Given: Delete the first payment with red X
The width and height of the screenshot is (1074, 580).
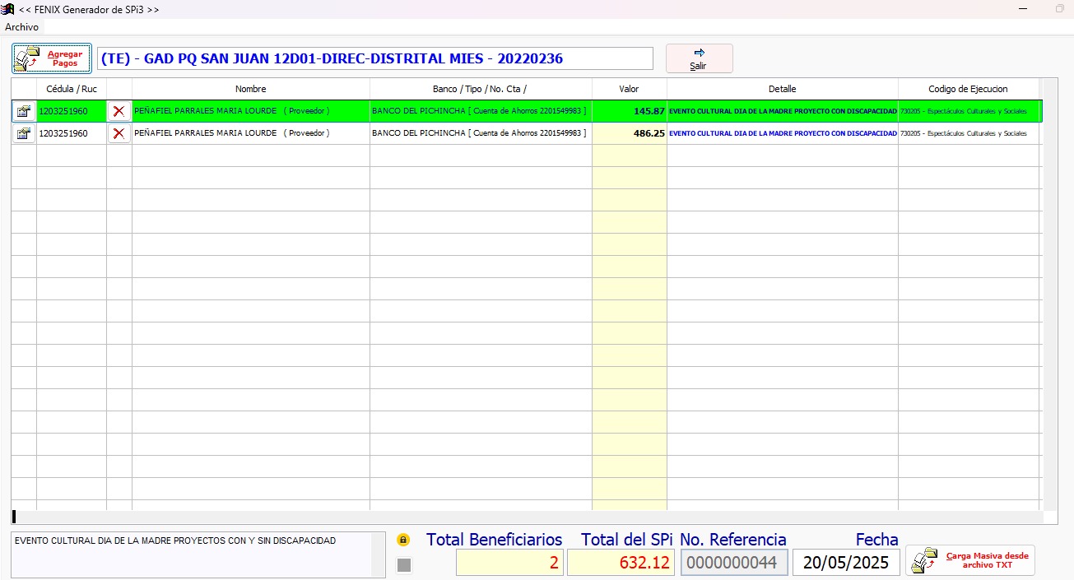Looking at the screenshot, I should click(119, 111).
